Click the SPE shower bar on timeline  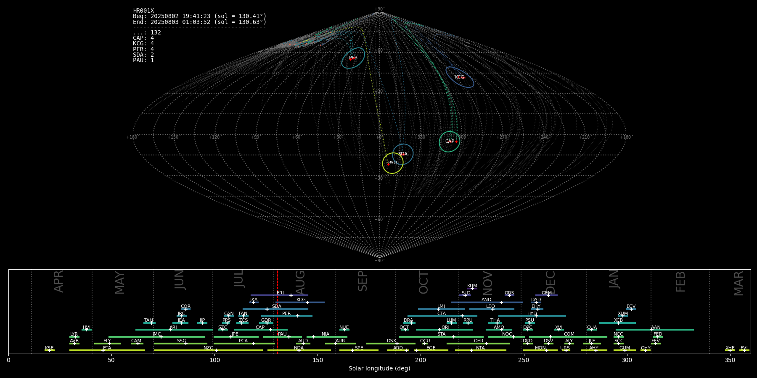click(359, 350)
